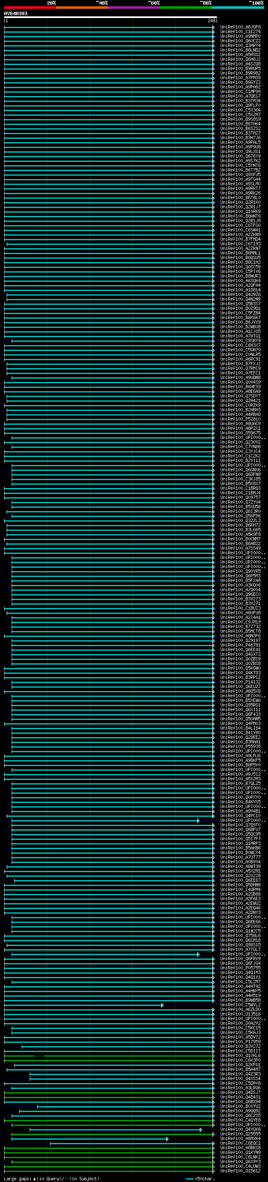Click the UniRef100_A8N3F6 label
Screen dimensions: 268x1182
(240, 636)
